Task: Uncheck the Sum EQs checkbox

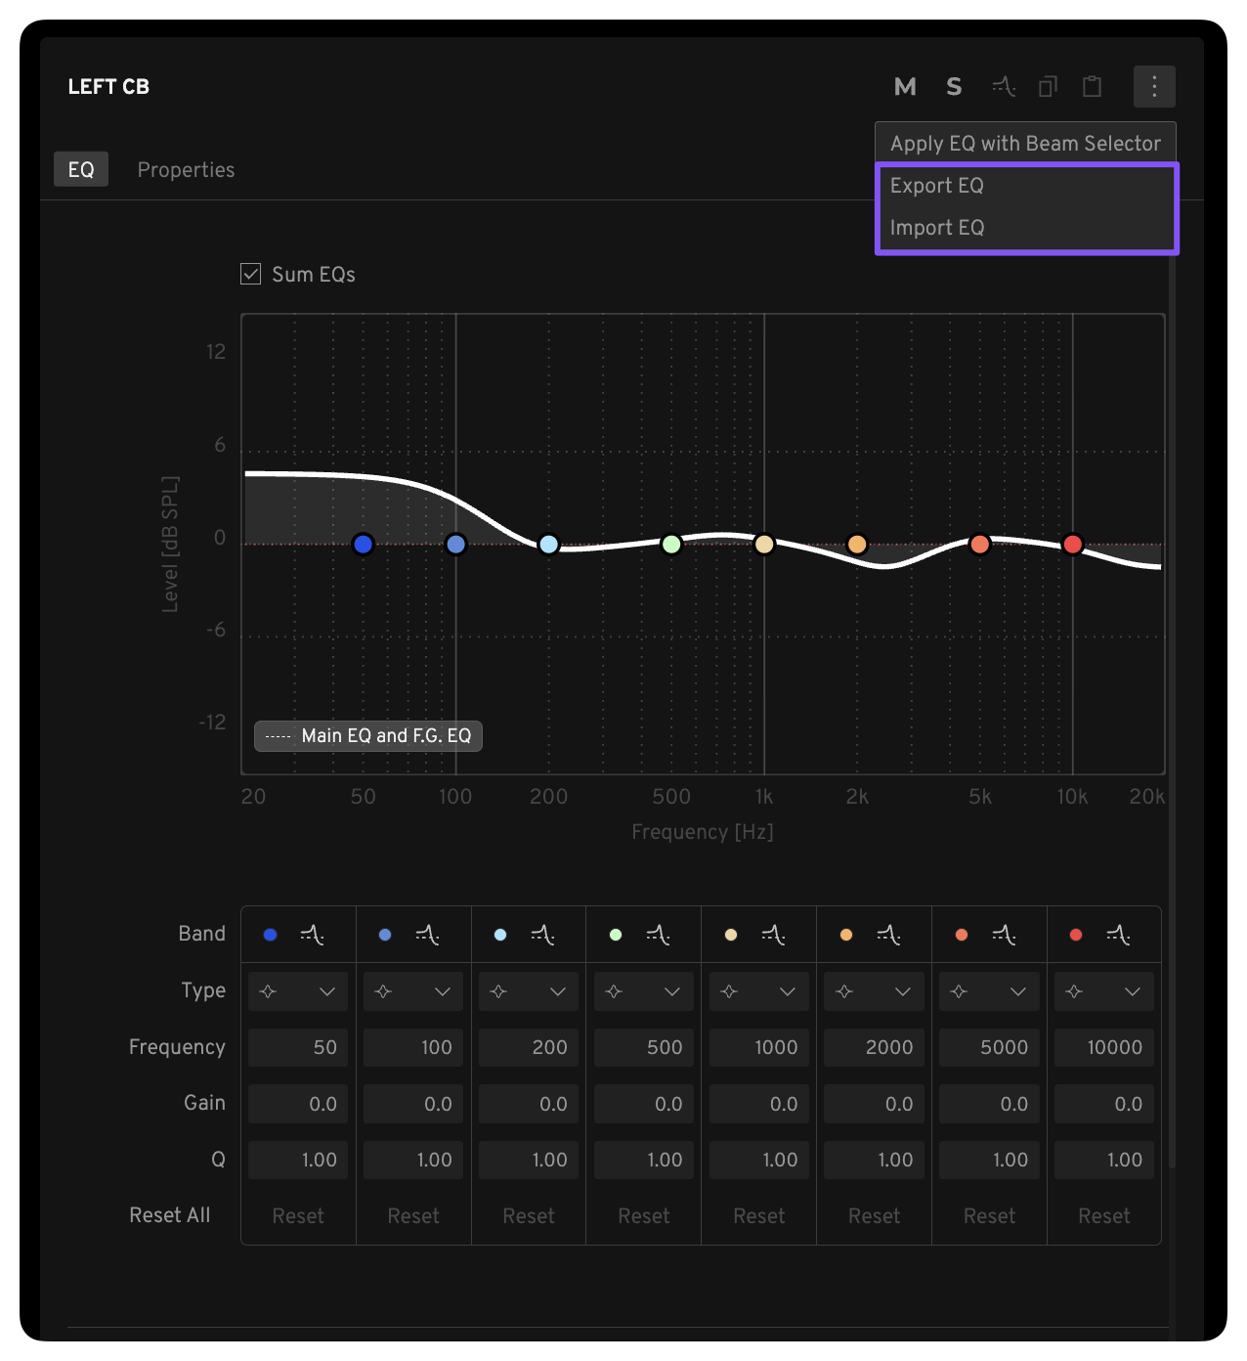Action: point(251,274)
